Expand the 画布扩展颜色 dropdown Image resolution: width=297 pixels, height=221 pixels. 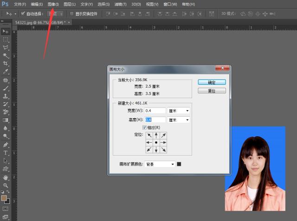(160, 164)
